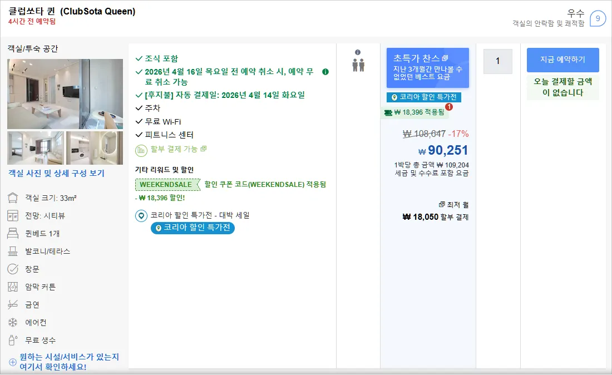The width and height of the screenshot is (612, 375).
Task: Click the 지금 예약하기 button
Action: pos(562,60)
